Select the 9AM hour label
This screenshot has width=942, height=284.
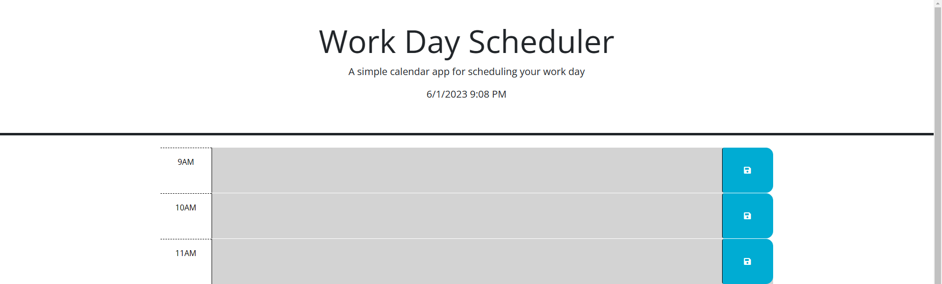coord(186,162)
